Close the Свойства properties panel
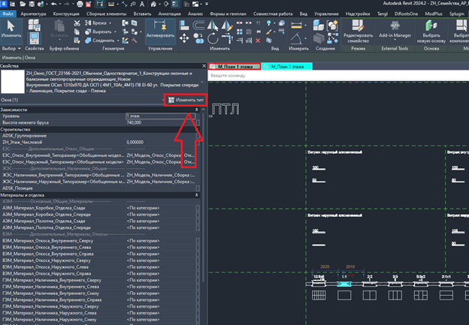This screenshot has height=325, width=469. point(204,66)
